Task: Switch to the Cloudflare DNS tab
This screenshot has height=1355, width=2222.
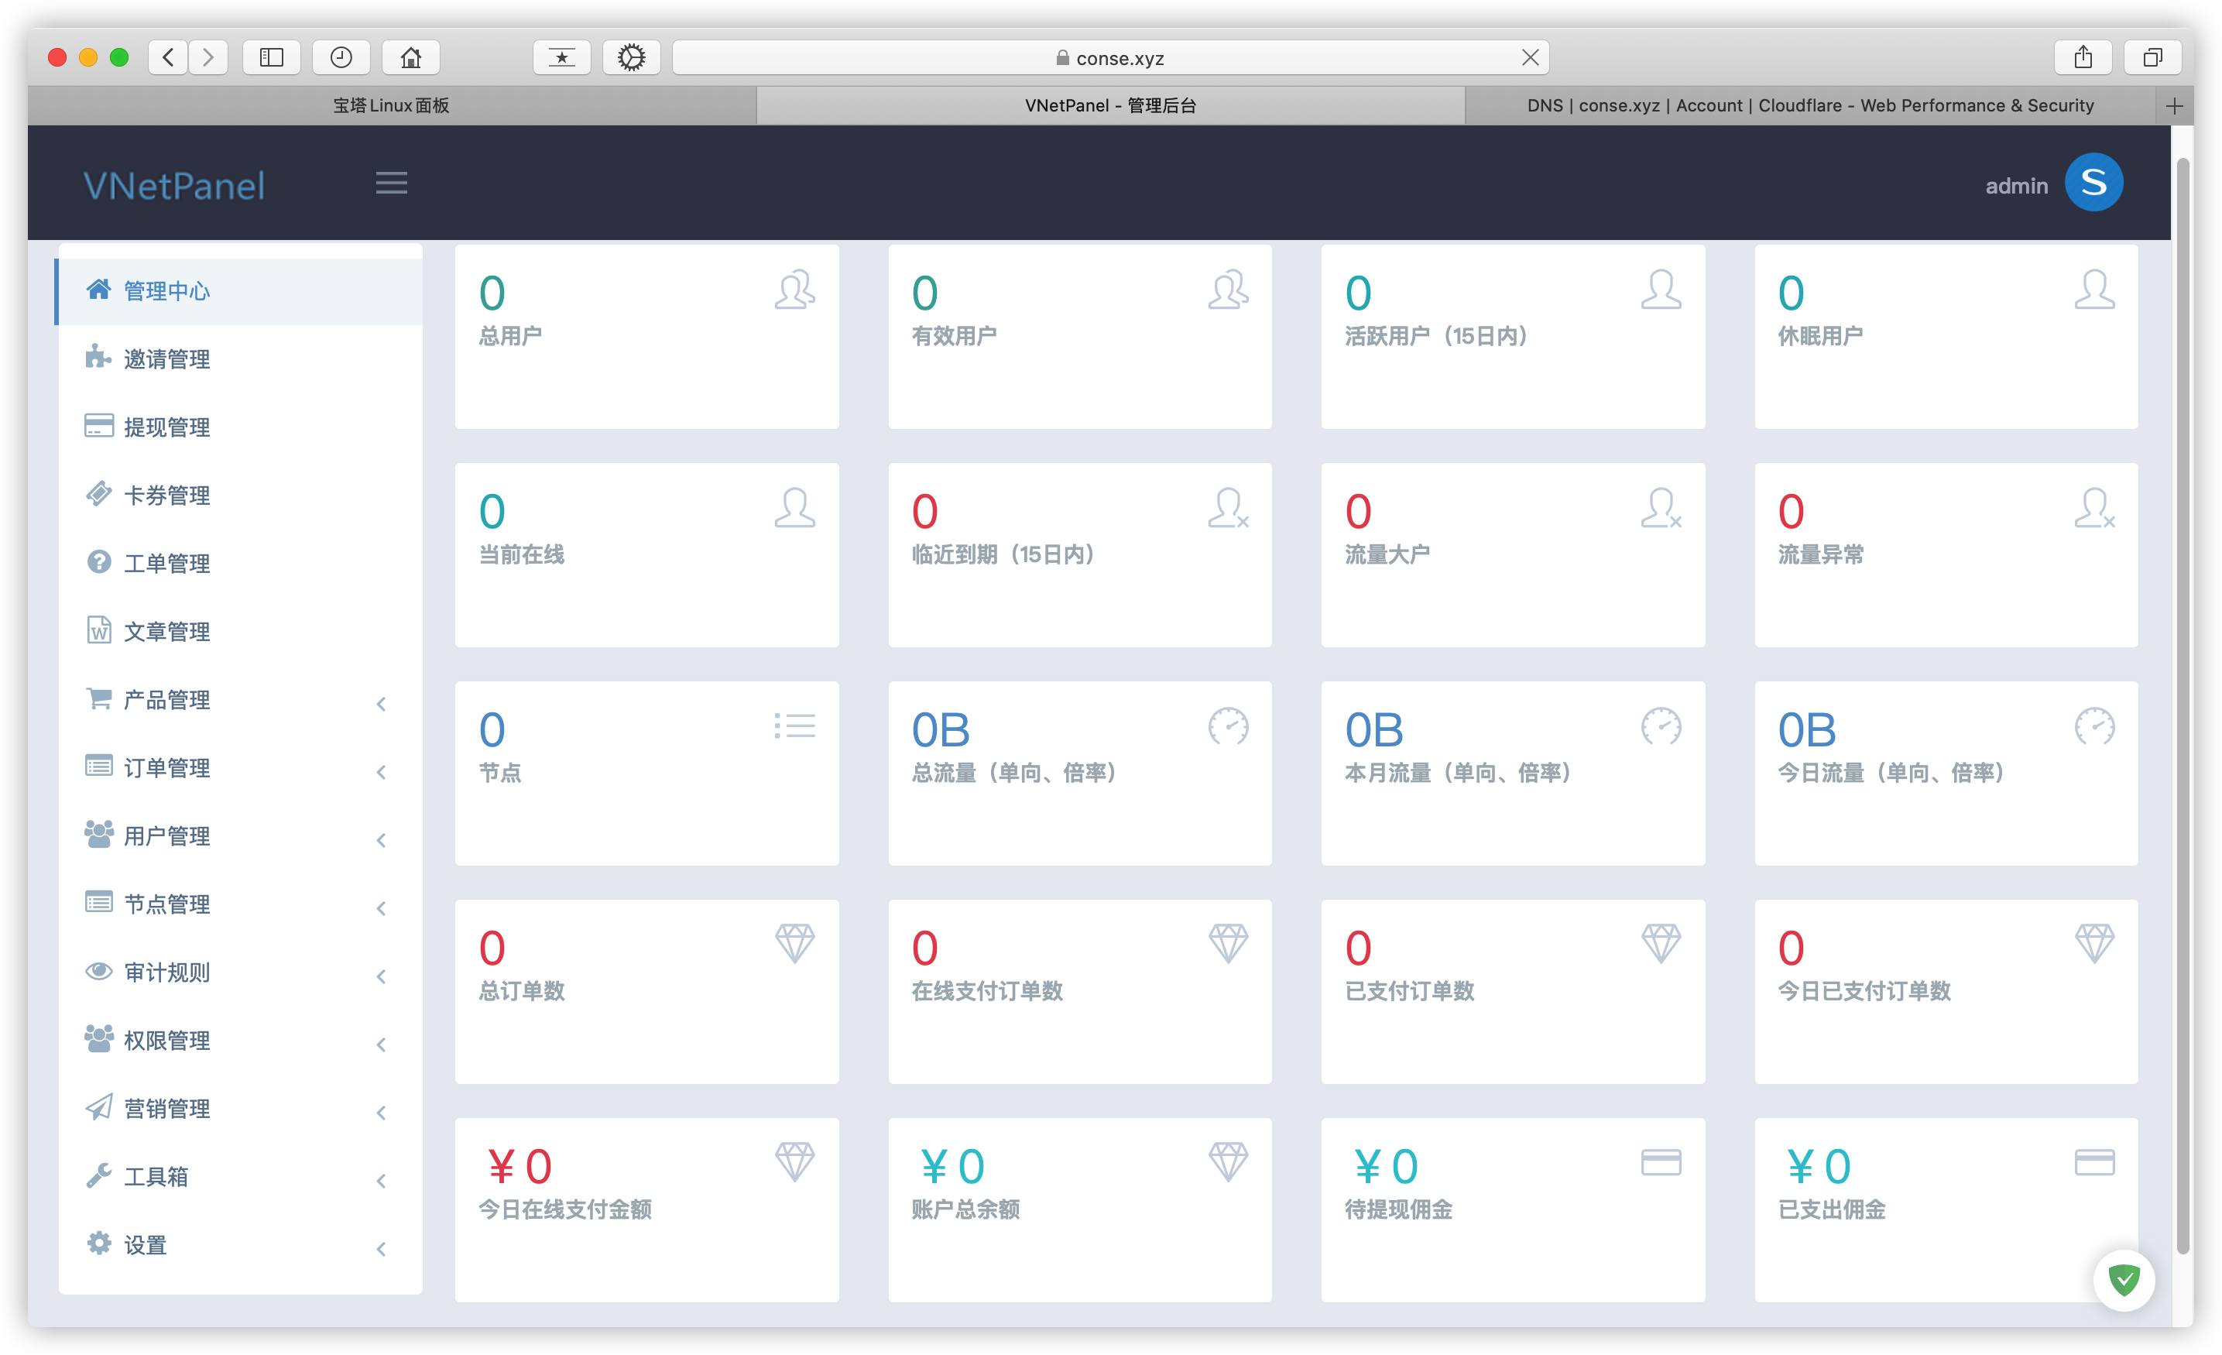Action: pos(1810,105)
